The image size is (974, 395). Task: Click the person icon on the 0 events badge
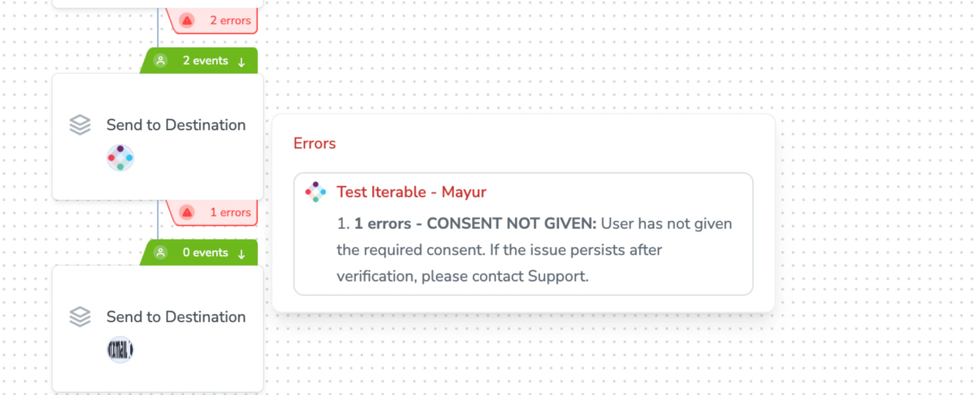[x=161, y=252]
